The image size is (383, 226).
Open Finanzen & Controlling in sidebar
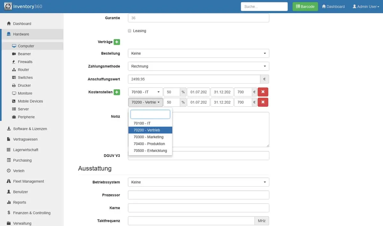(32, 213)
